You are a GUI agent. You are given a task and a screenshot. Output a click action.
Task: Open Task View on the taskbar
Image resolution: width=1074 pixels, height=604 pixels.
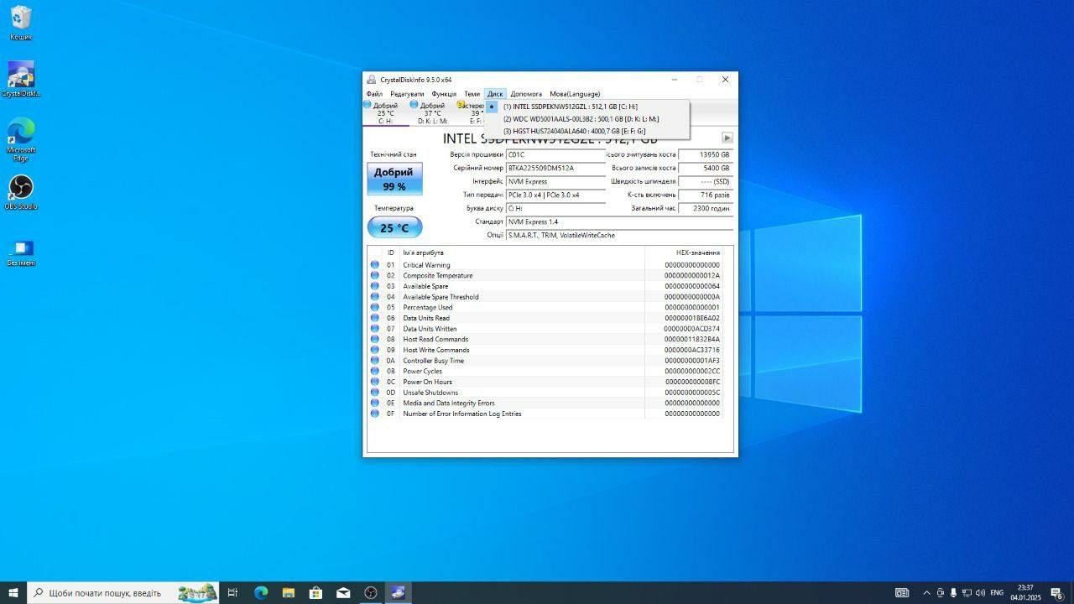(233, 592)
